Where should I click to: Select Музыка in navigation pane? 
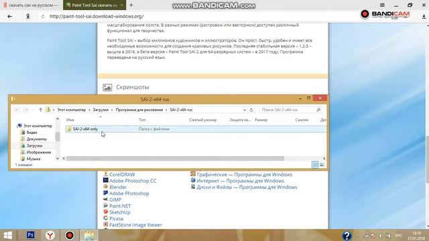click(31, 159)
